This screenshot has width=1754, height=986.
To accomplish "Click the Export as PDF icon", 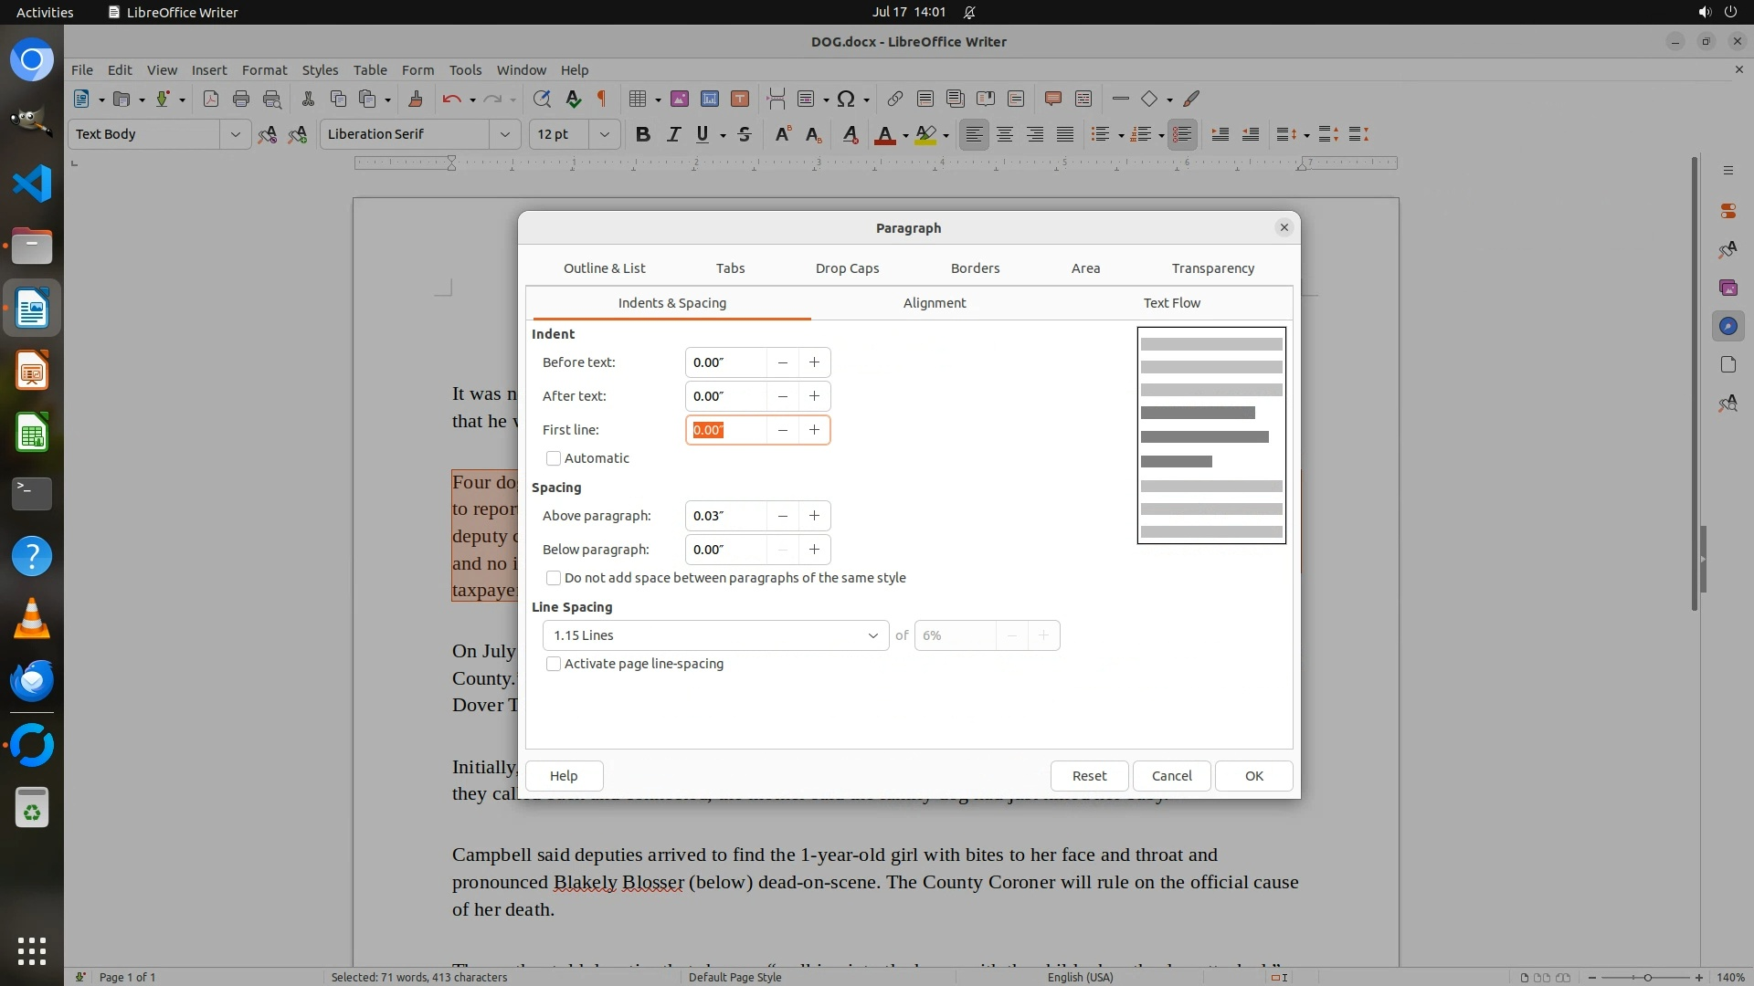I will (x=211, y=99).
